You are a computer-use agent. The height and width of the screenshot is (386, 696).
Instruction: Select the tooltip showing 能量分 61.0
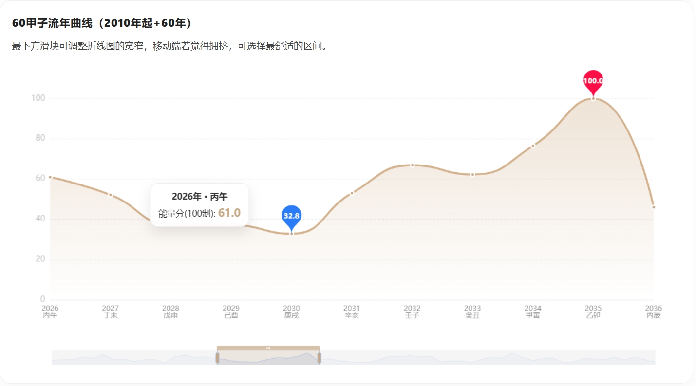[x=200, y=204]
